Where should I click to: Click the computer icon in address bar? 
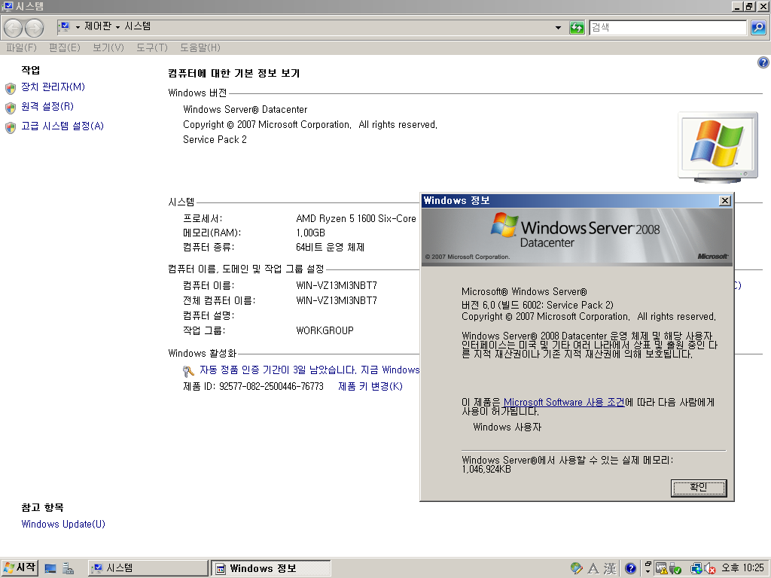pyautogui.click(x=65, y=26)
